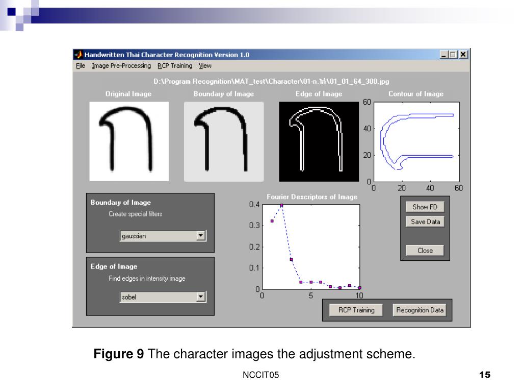Viewport: 522px width, 392px height.
Task: Select the sobel combo box field
Action: [x=163, y=297]
